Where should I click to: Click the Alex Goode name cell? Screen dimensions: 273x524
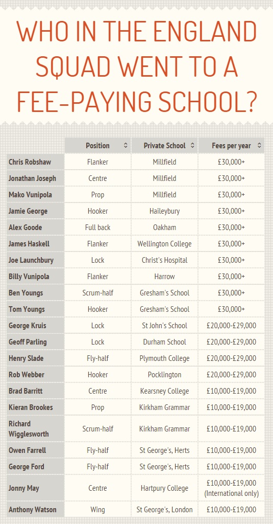pos(35,227)
